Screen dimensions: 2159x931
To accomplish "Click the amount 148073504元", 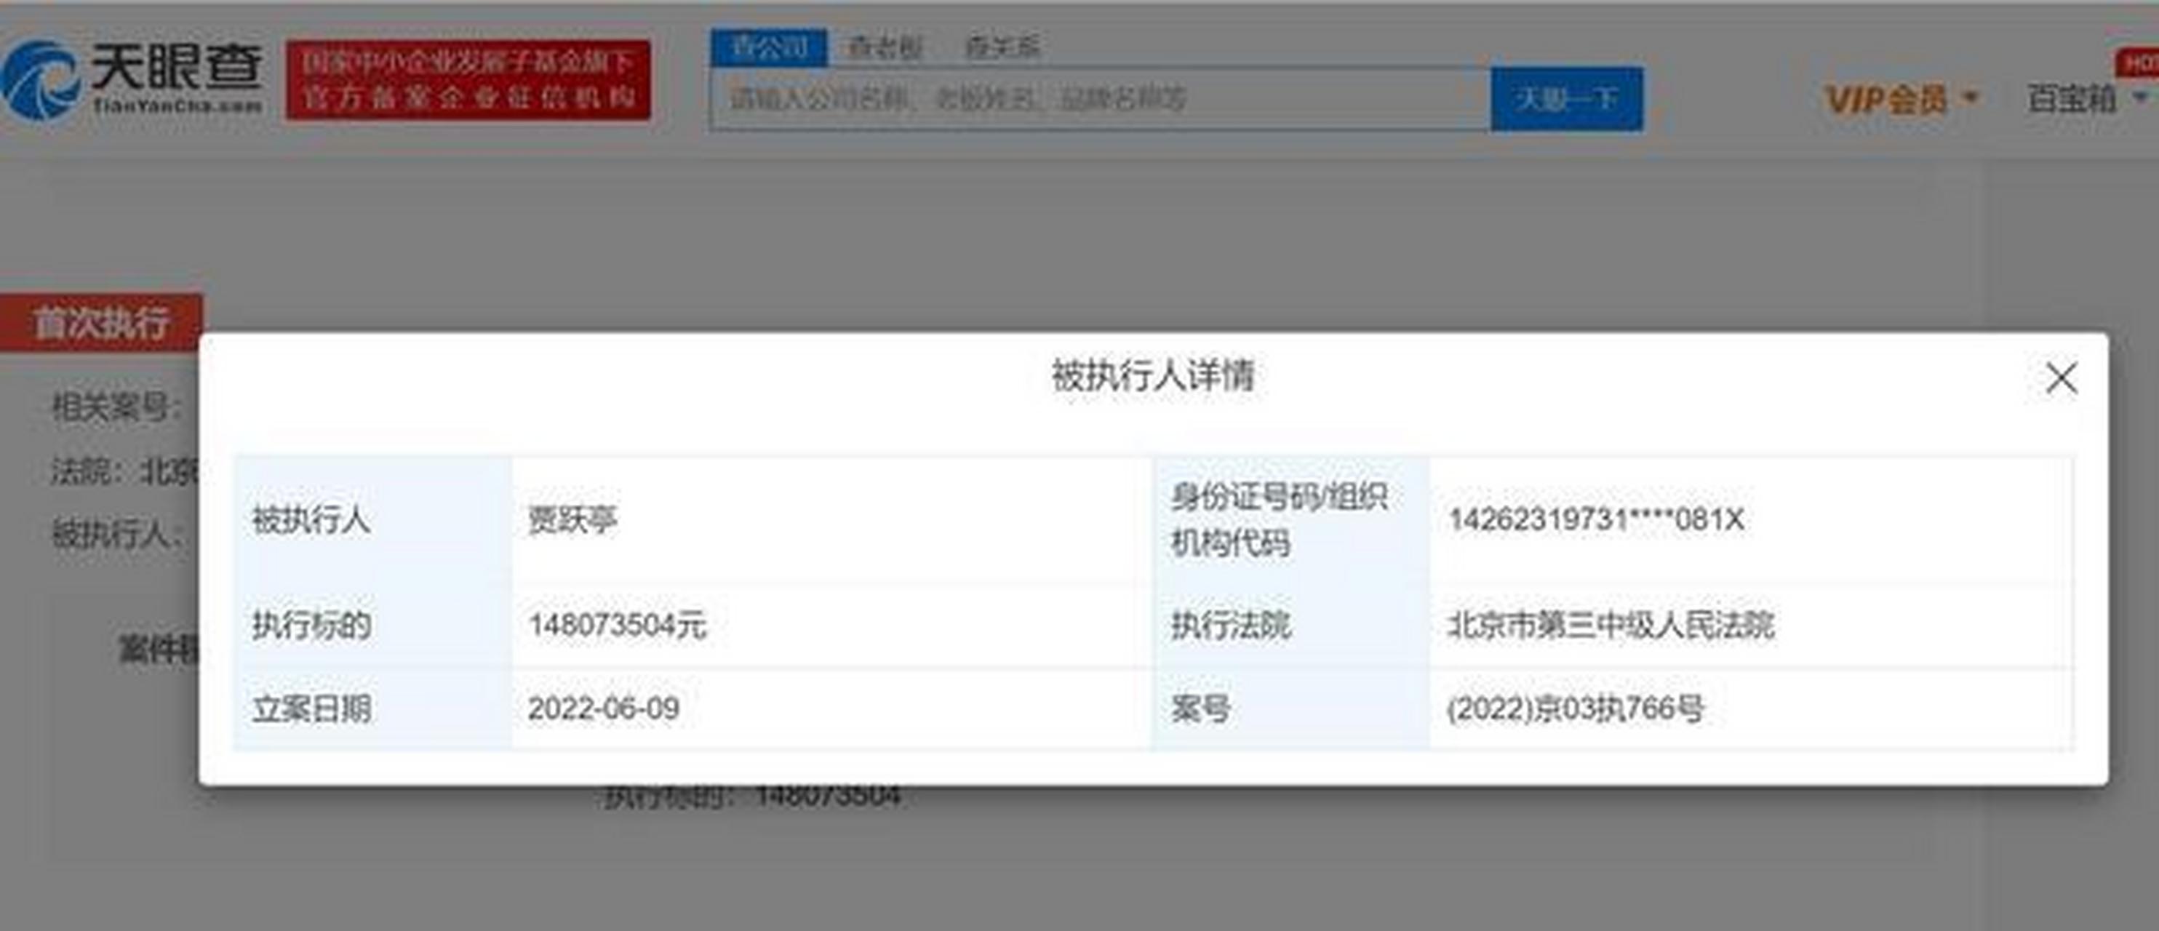I will point(618,625).
